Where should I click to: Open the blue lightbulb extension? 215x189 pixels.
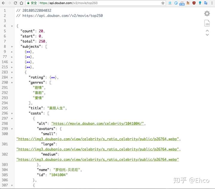coord(200,3)
